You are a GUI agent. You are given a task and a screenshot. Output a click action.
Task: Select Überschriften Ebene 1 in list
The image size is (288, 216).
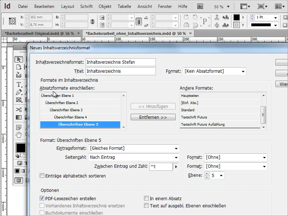[x=80, y=95]
